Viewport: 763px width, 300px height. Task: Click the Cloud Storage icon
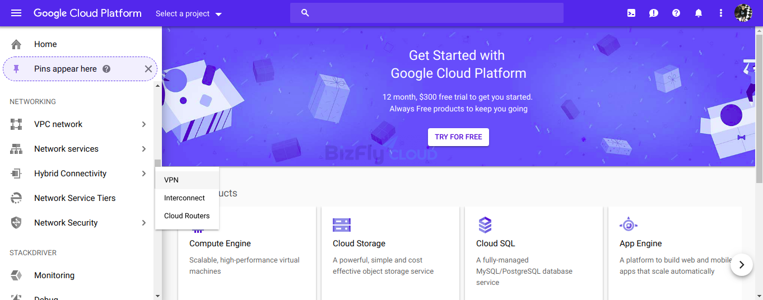[x=342, y=225]
